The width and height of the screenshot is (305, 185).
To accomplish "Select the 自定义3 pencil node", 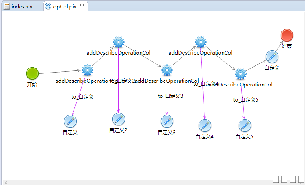I will click(x=167, y=121).
